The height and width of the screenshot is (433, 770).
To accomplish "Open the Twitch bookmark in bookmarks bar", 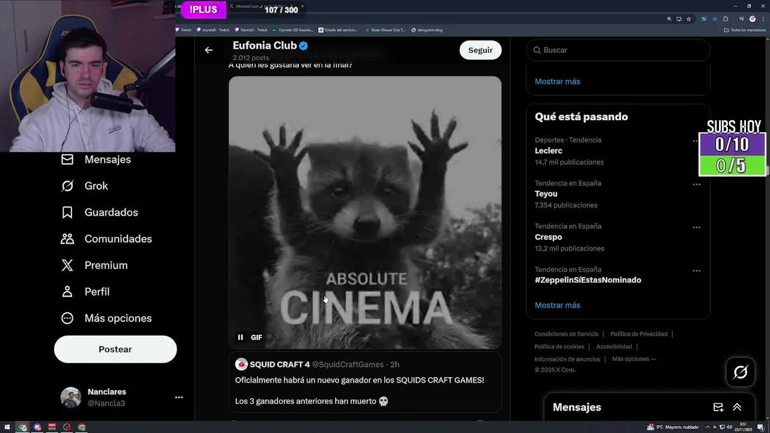I will [183, 29].
